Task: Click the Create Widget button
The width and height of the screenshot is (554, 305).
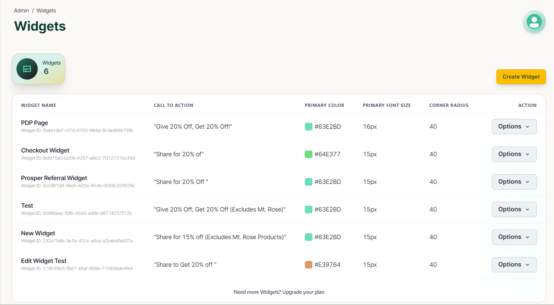Action: 521,77
